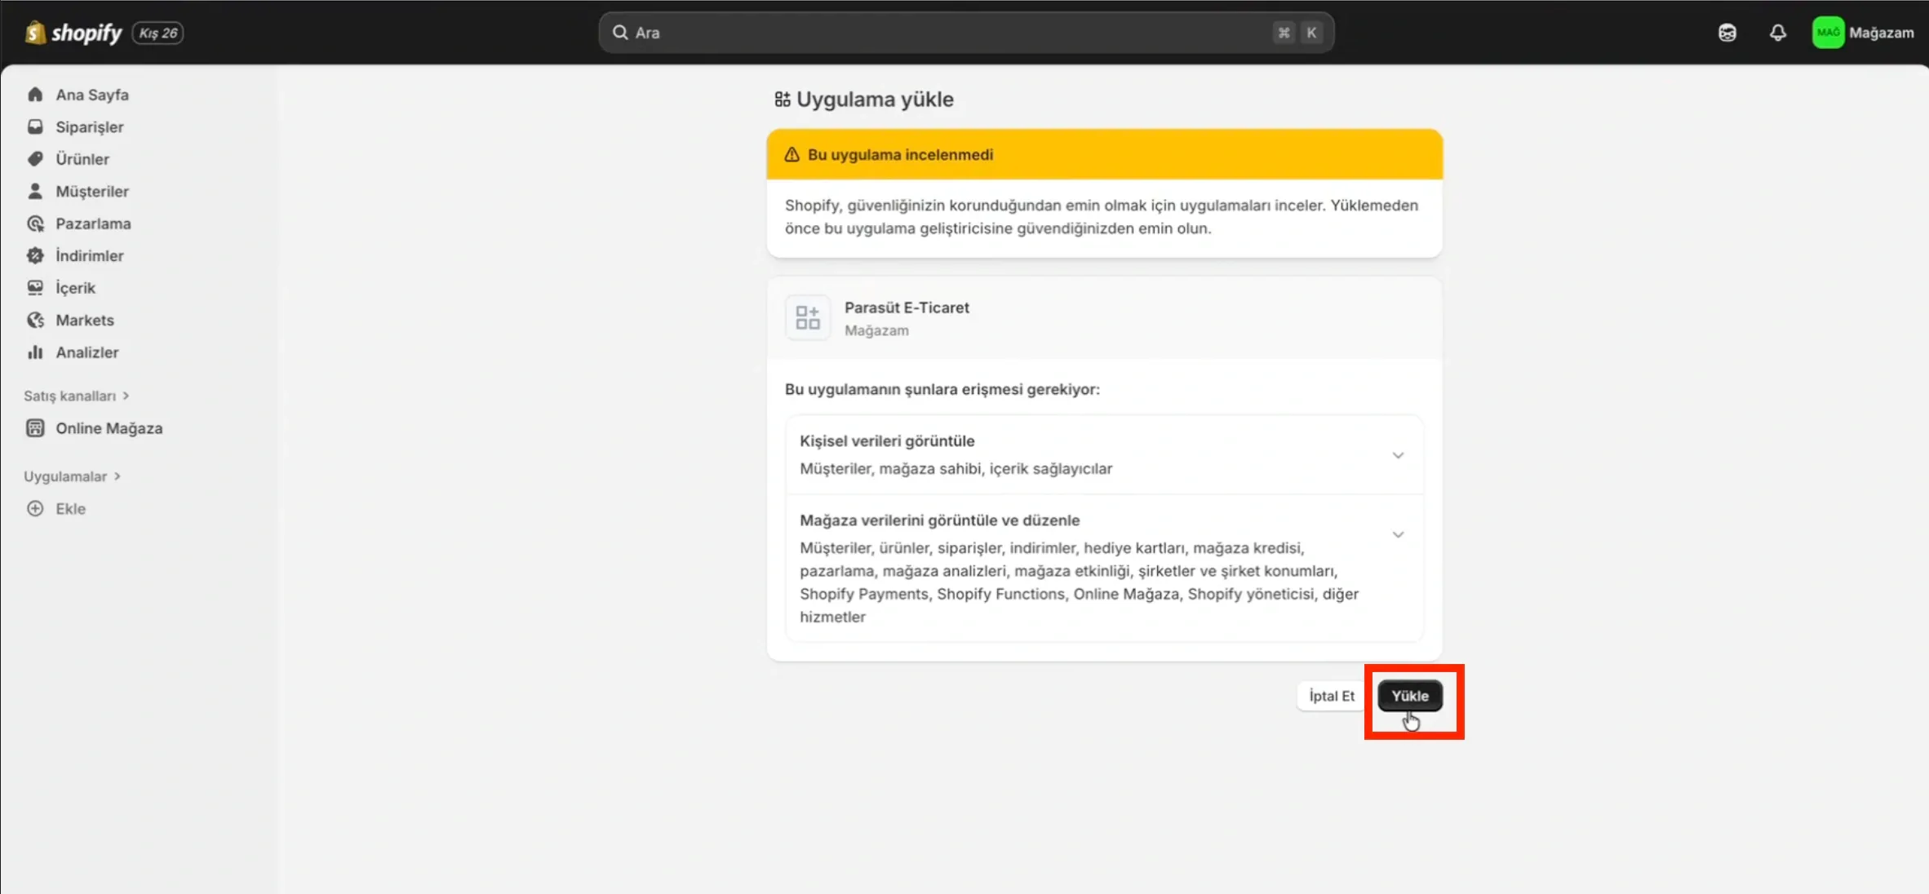
Task: Open the Kış 26 edition badge
Action: (x=157, y=33)
